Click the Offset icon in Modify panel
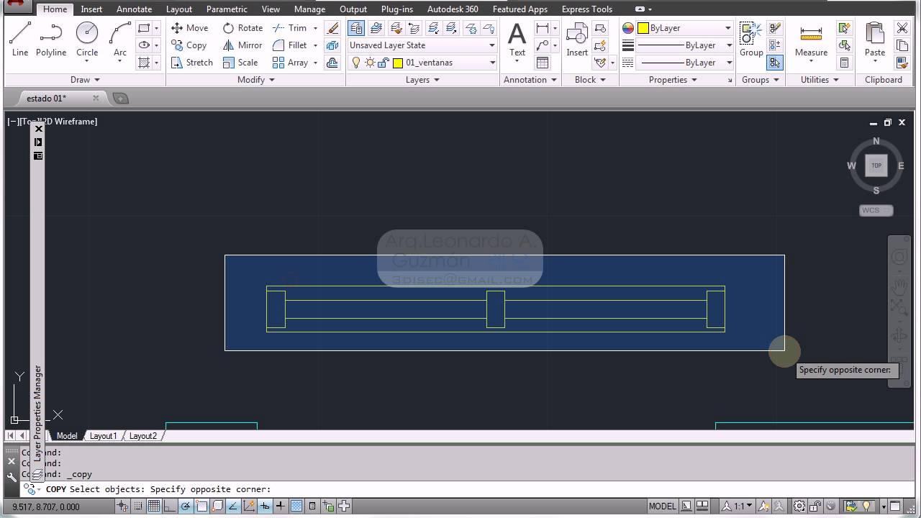This screenshot has width=921, height=518. (x=332, y=63)
